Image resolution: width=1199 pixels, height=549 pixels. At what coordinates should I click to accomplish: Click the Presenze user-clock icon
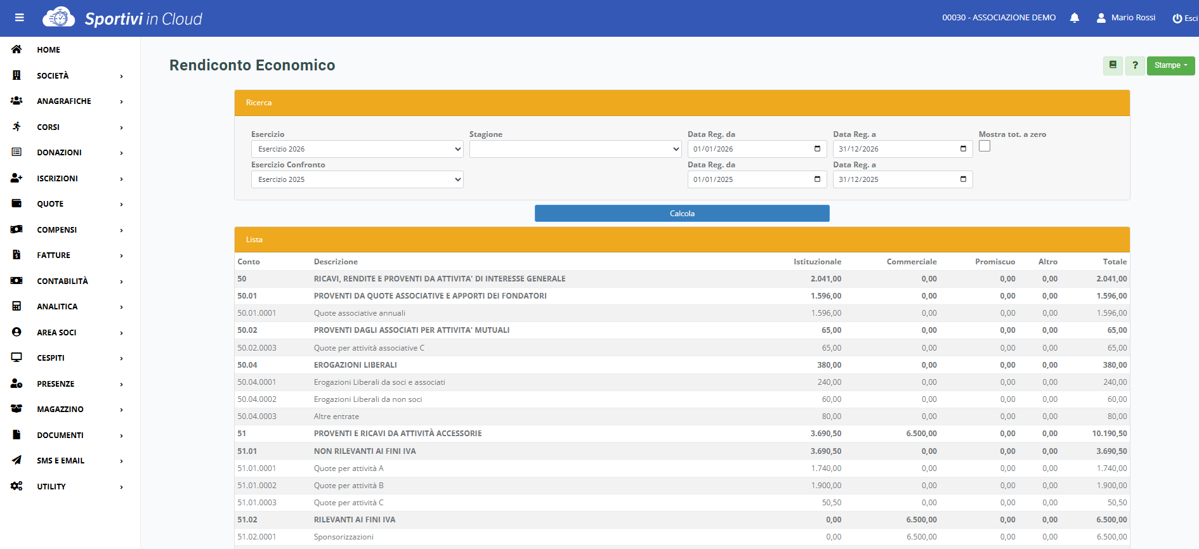[x=16, y=384]
